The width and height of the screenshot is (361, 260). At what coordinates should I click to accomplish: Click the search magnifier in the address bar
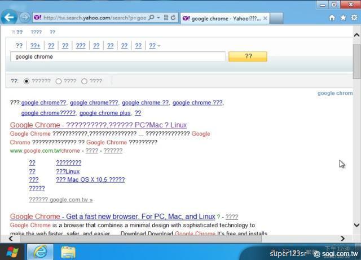pyautogui.click(x=151, y=17)
